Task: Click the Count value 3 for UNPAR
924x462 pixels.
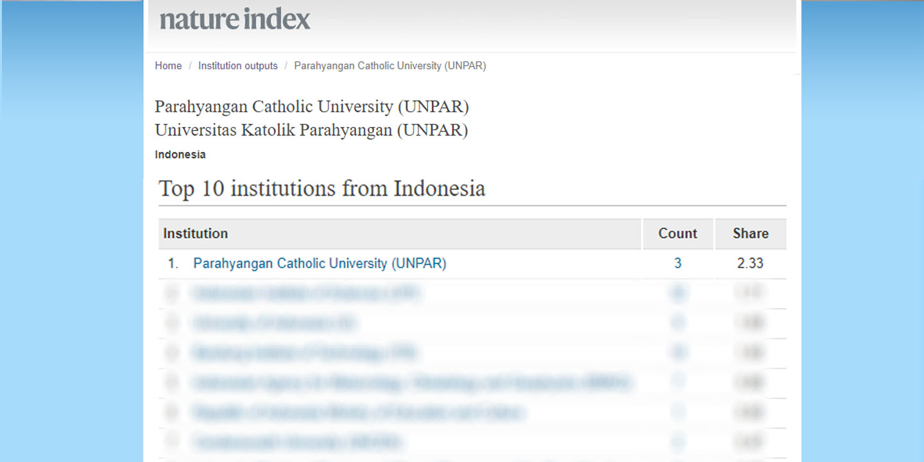Action: point(678,263)
